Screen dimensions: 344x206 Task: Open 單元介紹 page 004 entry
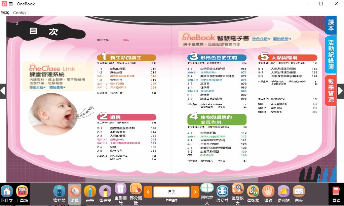click(113, 40)
